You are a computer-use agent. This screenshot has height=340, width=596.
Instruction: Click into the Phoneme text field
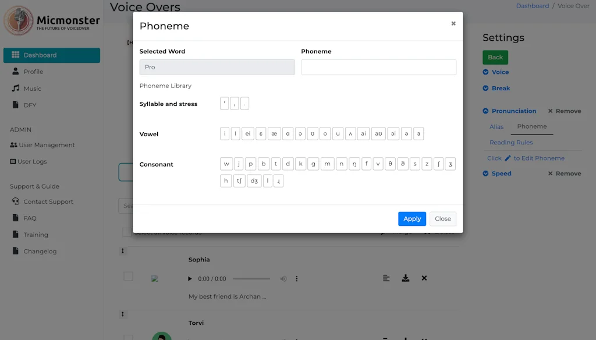pyautogui.click(x=378, y=67)
